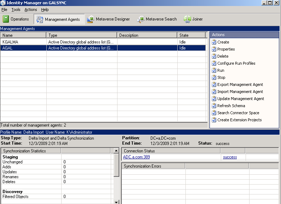Click the Create action link
Viewport: 281px width, 204px height.
click(x=223, y=42)
